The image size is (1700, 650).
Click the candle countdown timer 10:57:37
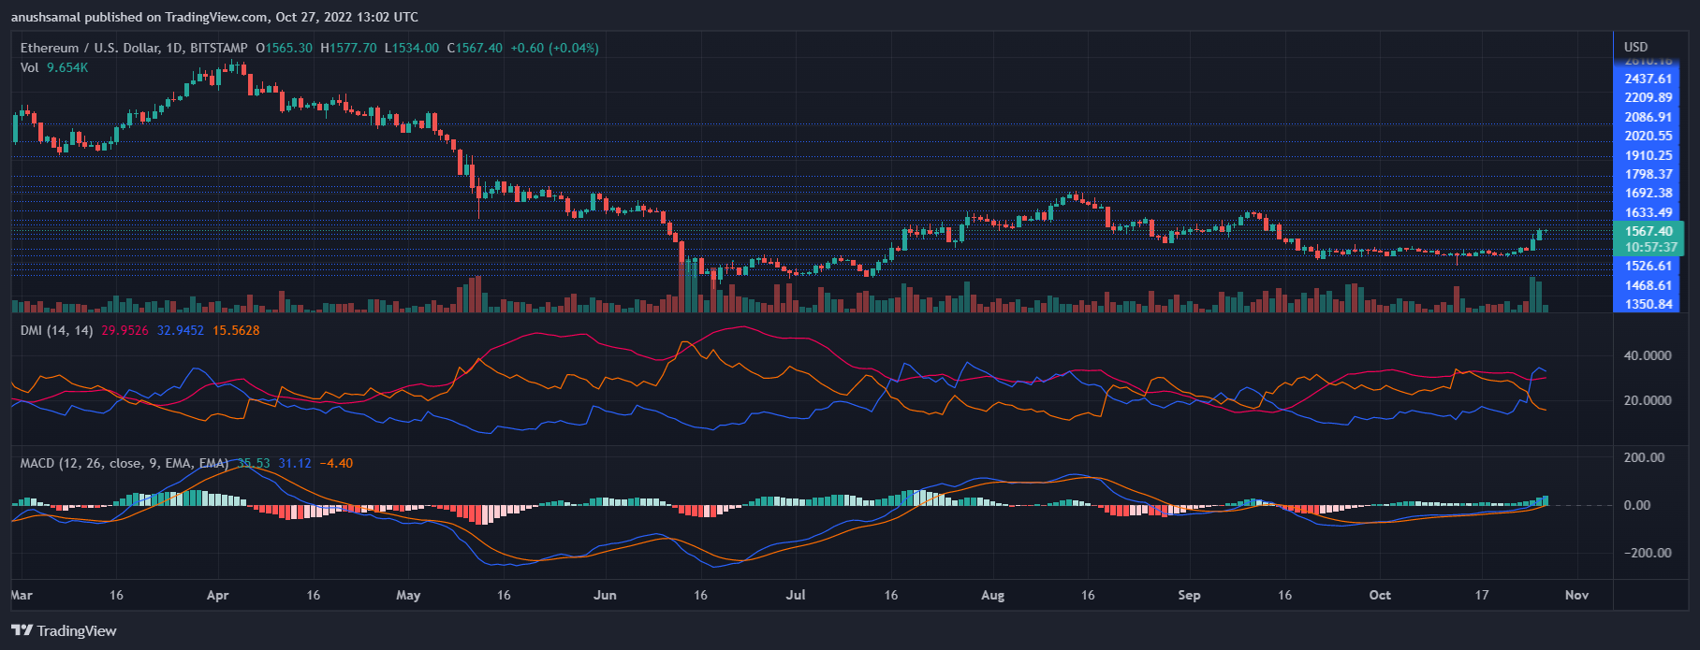tap(1648, 248)
